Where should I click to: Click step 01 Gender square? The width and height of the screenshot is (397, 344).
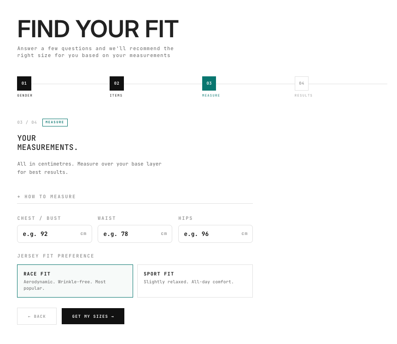[24, 83]
